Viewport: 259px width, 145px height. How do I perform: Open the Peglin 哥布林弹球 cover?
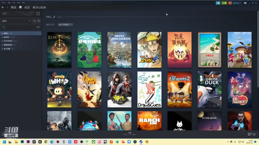pyautogui.click(x=89, y=50)
